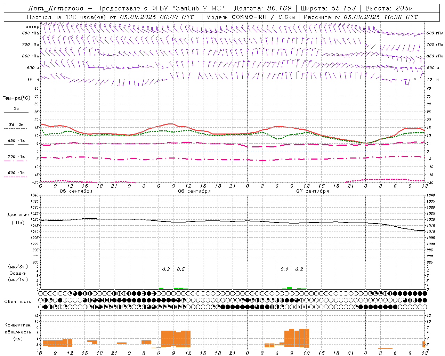Select the provider text ФГБУ "ЗапСиб УГМС"
The image size is (445, 356).
click(188, 8)
